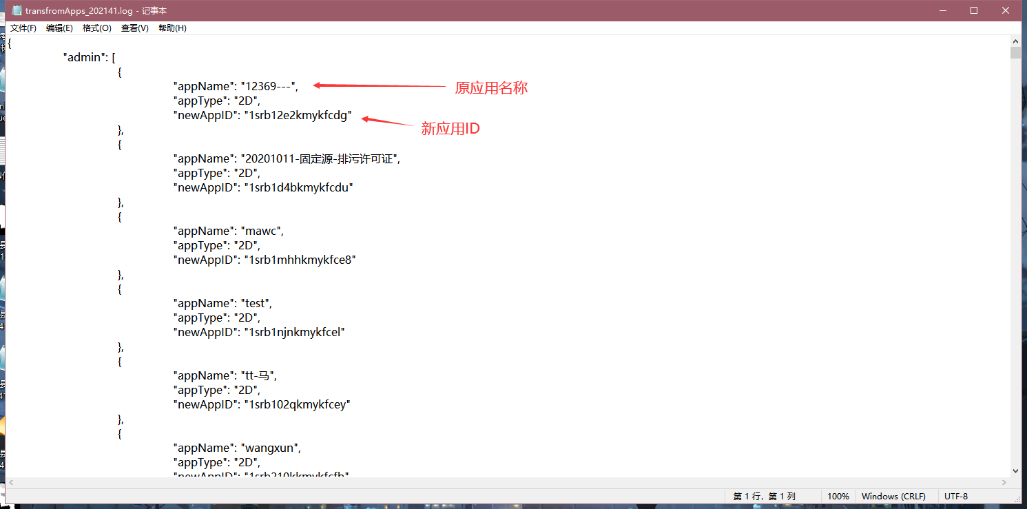Open the 编辑(E) menu
The width and height of the screenshot is (1027, 509).
point(59,28)
